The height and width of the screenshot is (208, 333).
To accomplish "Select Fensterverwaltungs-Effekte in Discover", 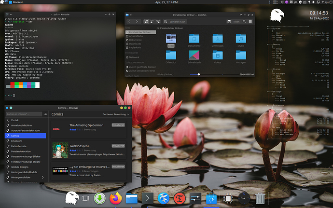I will tap(26, 156).
